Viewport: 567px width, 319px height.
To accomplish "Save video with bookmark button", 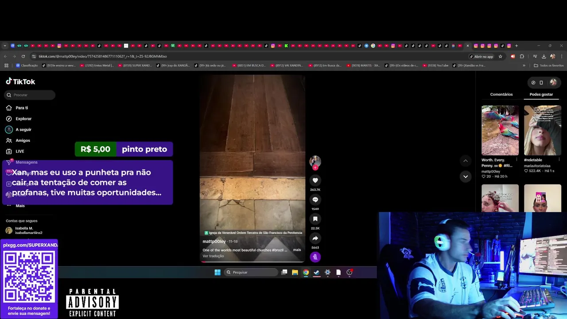I will pyautogui.click(x=315, y=219).
